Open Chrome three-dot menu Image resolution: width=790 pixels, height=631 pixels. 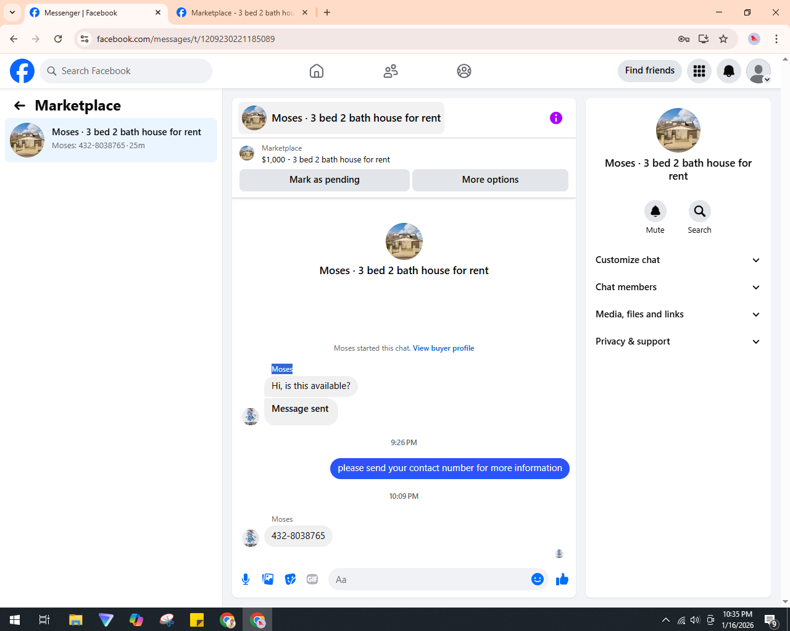(776, 39)
